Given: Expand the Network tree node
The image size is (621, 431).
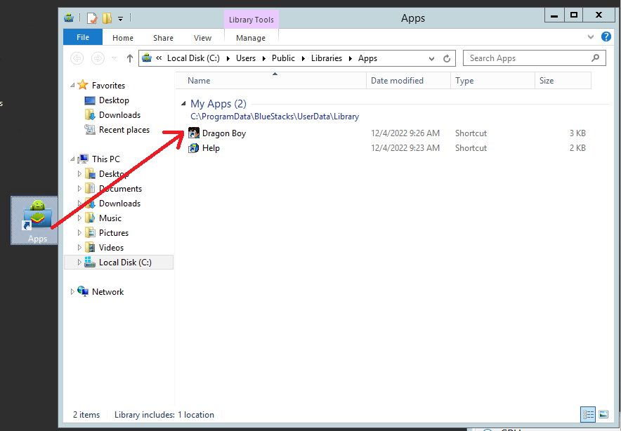Looking at the screenshot, I should pyautogui.click(x=72, y=292).
